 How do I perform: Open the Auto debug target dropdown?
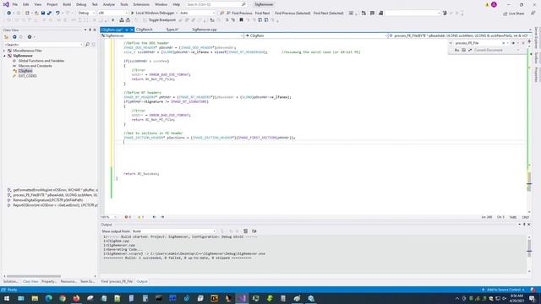coord(197,14)
